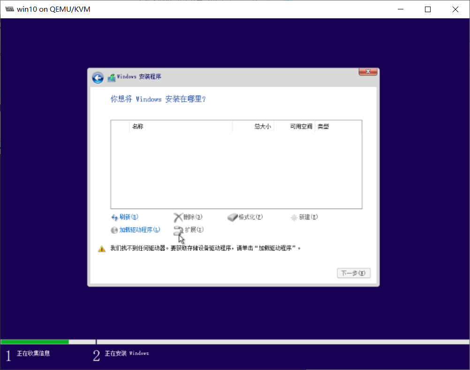470x370 pixels.
Task: Select the 新建(E) new option
Action: (308, 217)
